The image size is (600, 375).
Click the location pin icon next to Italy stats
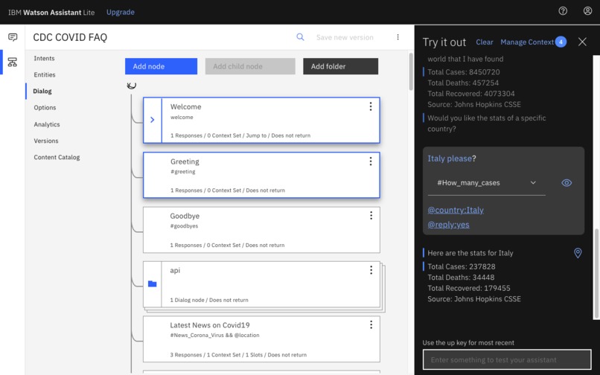click(578, 253)
